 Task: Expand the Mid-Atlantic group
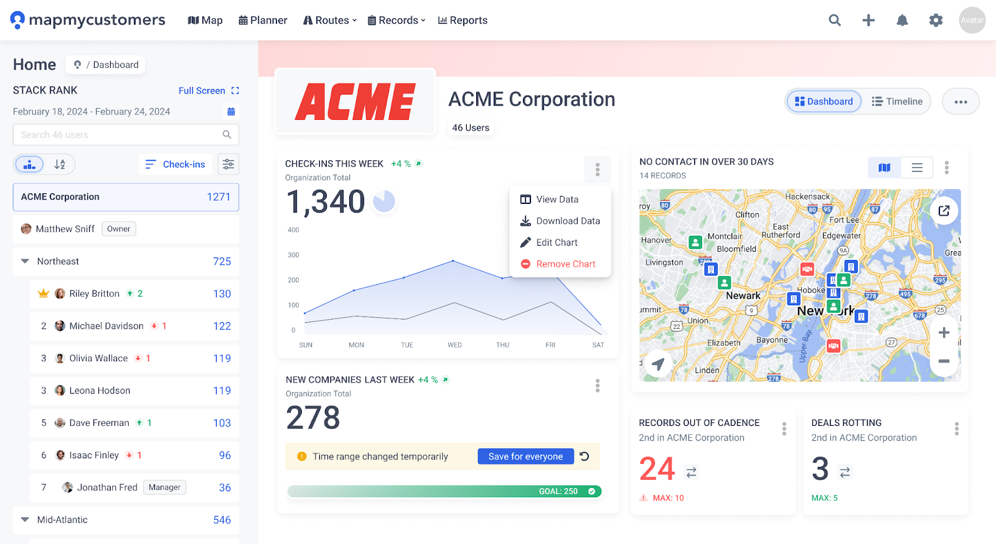click(x=25, y=520)
